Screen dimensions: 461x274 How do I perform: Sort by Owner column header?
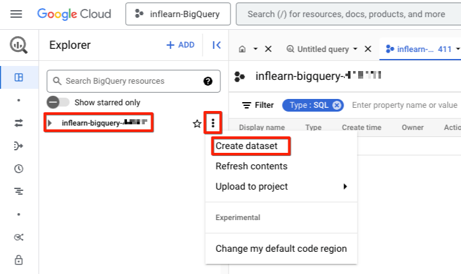pyautogui.click(x=413, y=127)
